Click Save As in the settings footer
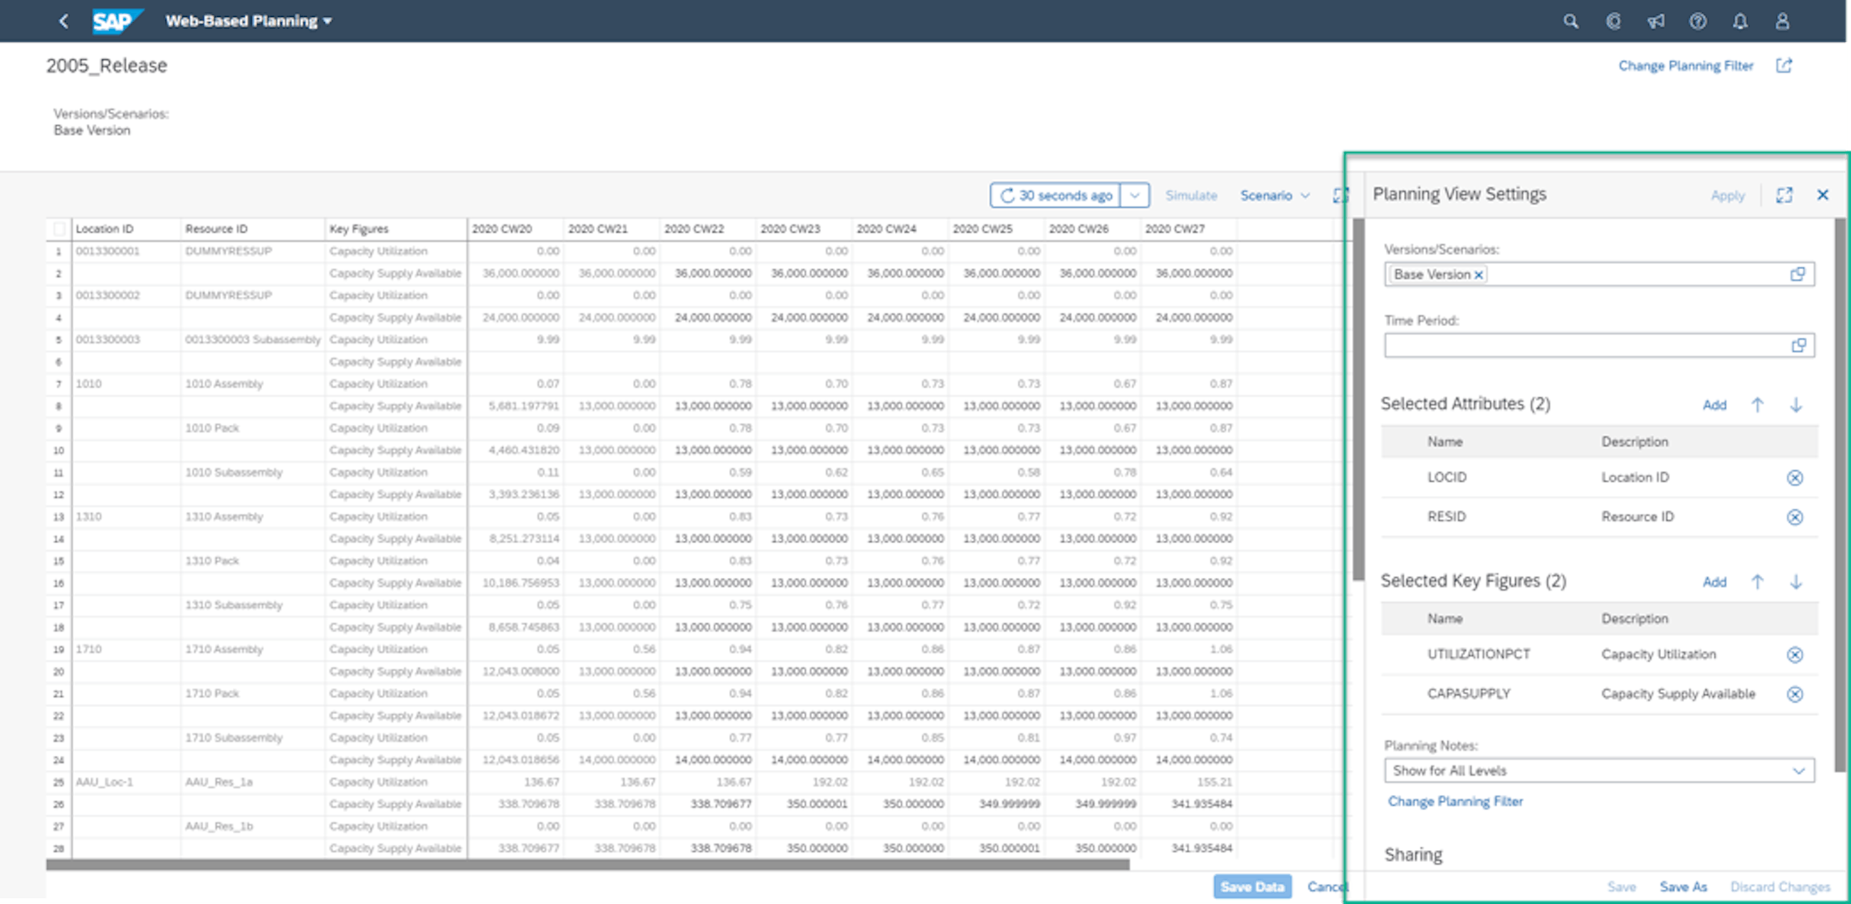Image resolution: width=1851 pixels, height=904 pixels. point(1683,887)
